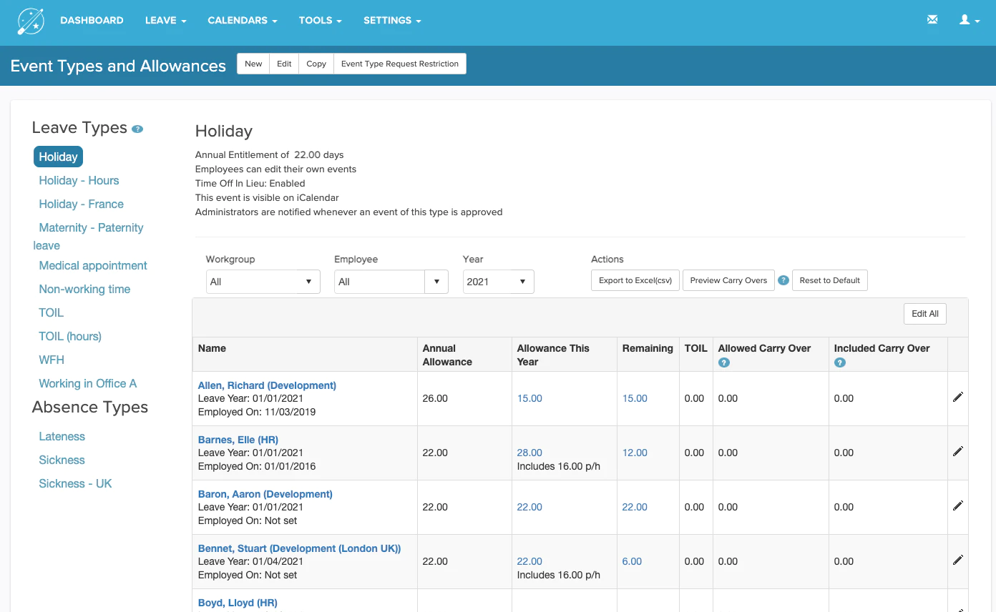
Task: Click the Edit All button
Action: (925, 314)
